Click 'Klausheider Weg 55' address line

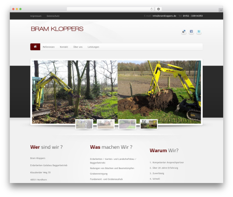click(x=41, y=172)
